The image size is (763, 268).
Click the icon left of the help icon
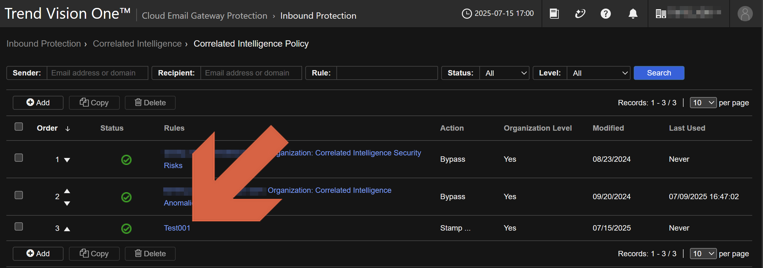[580, 14]
